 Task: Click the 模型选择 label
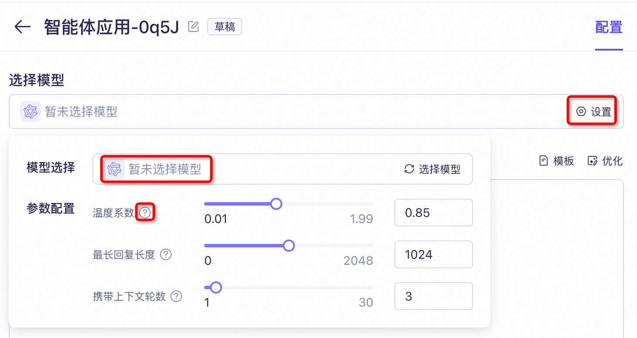(51, 167)
